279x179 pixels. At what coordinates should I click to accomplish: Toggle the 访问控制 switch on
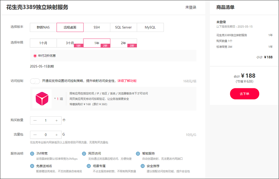click(x=35, y=81)
